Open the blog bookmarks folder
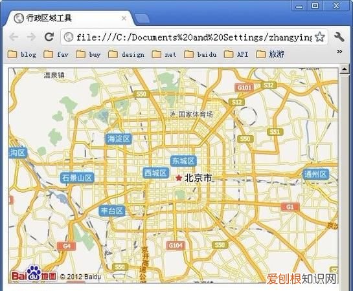Viewport: 353px width, 291px height. (x=22, y=54)
